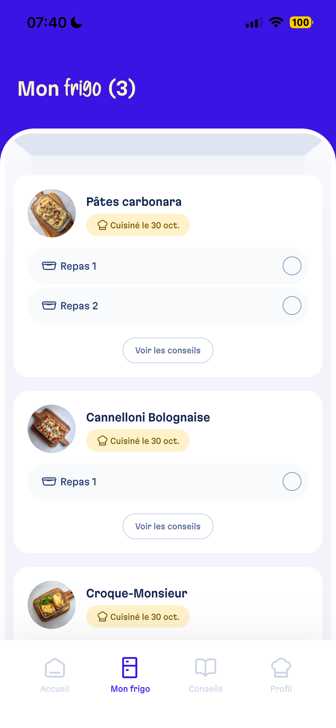Switch to the Conseils tab label
The width and height of the screenshot is (336, 728).
(206, 689)
